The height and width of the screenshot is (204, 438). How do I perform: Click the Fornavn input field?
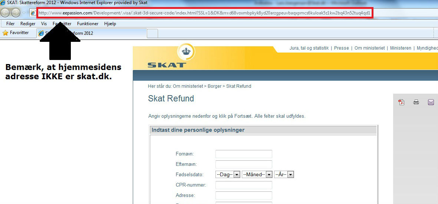[244, 154]
